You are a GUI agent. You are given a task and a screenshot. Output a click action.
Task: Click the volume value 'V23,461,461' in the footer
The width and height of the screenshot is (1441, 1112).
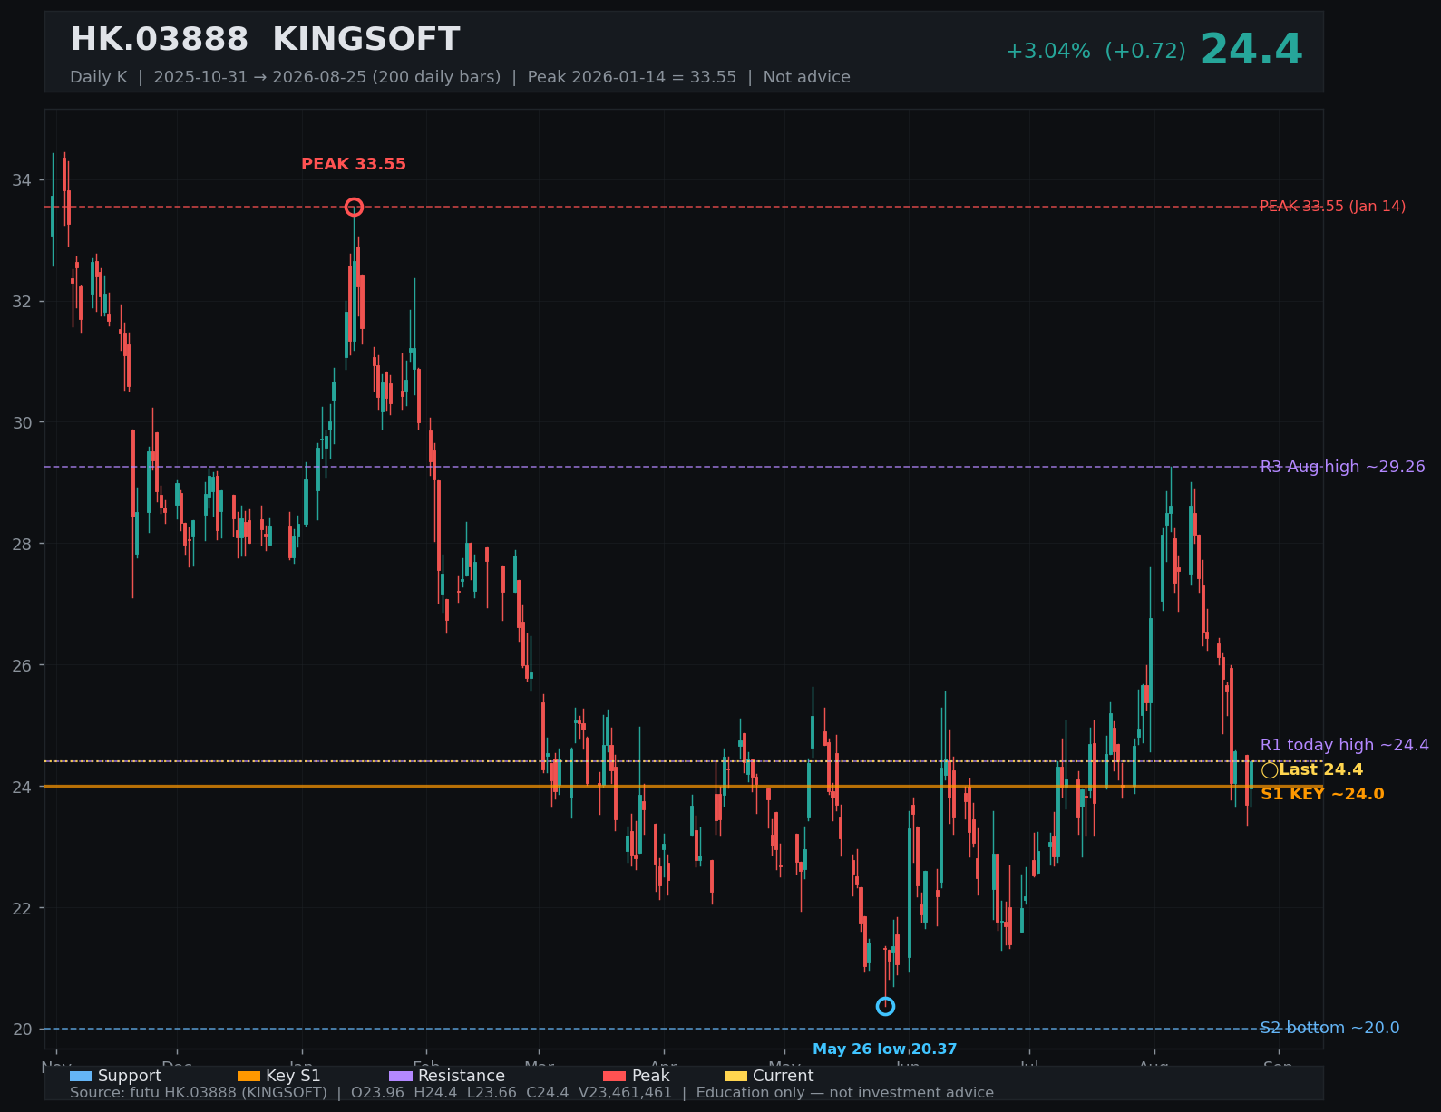[626, 1093]
